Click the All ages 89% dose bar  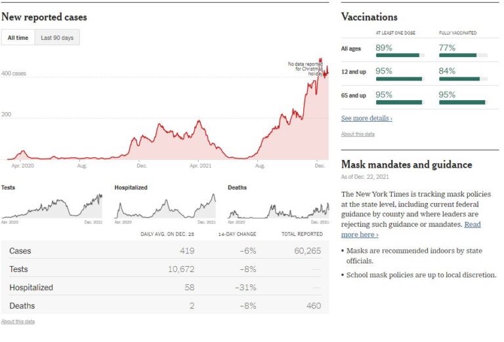tap(399, 56)
